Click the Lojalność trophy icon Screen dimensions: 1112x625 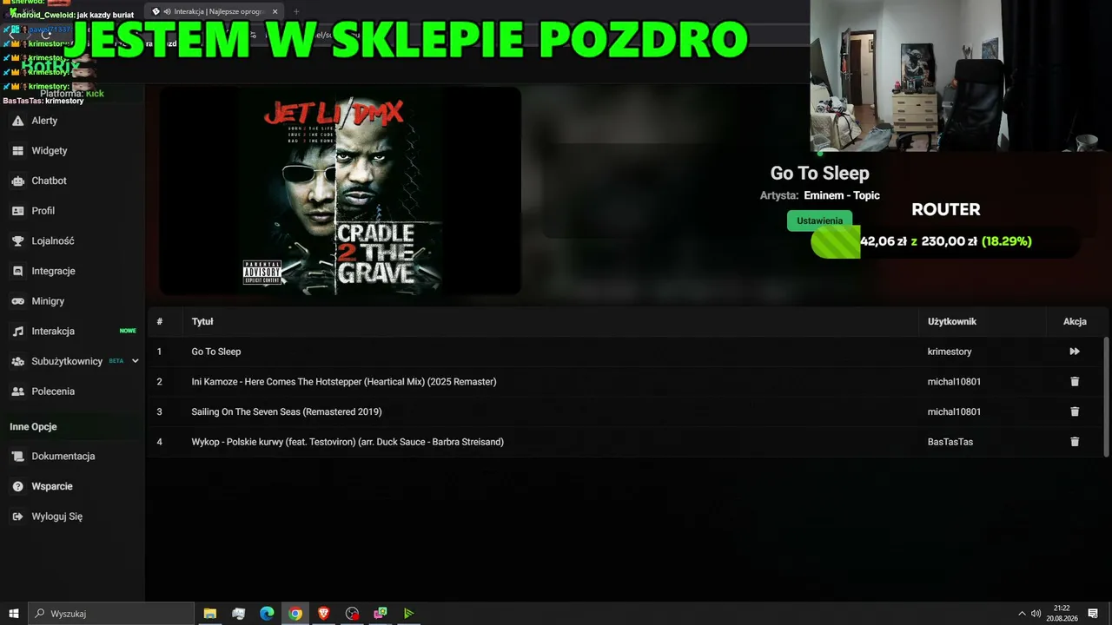point(17,240)
